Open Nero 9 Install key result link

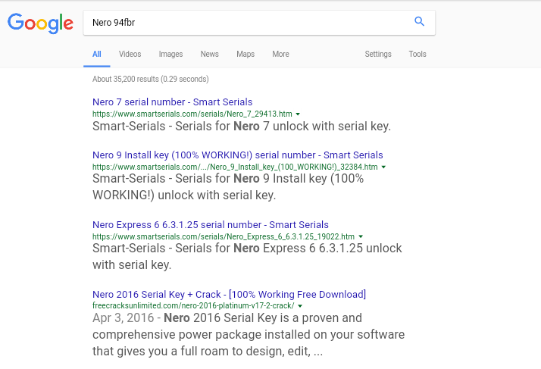238,155
